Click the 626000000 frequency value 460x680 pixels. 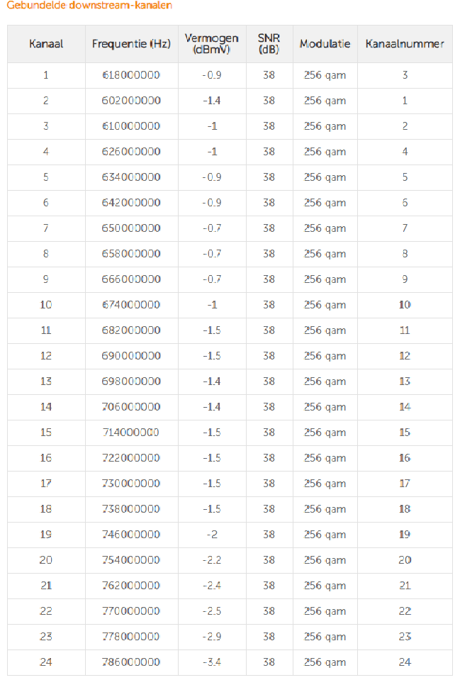[132, 152]
